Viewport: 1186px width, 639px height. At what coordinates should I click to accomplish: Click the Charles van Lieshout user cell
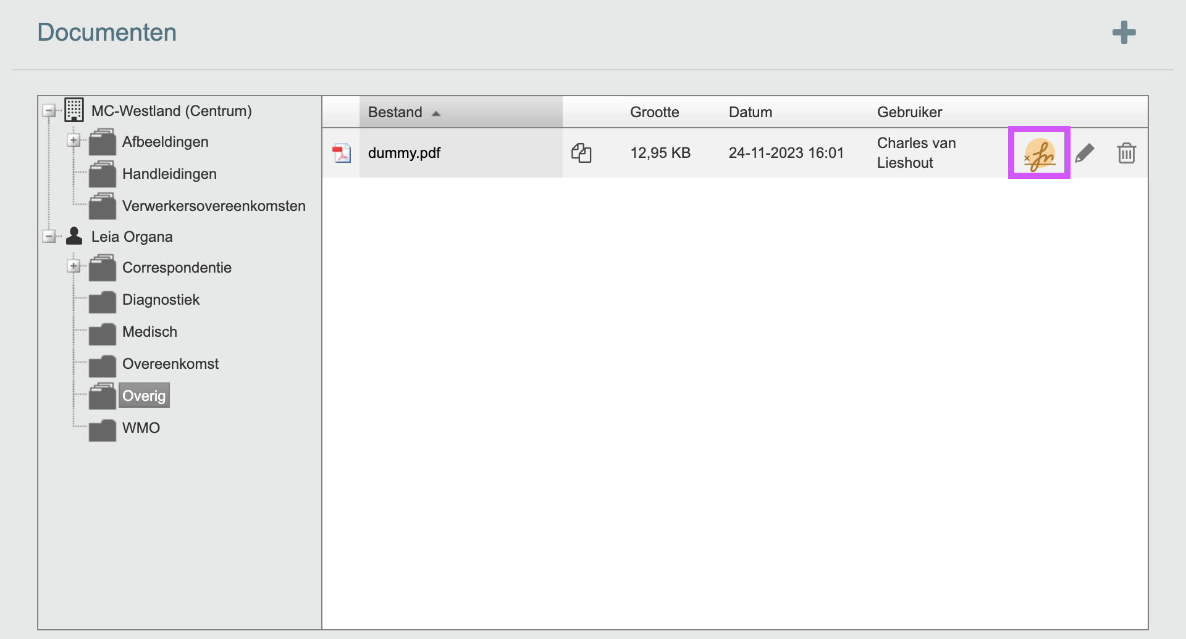point(916,153)
